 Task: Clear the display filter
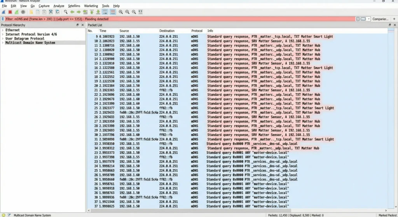coord(358,19)
